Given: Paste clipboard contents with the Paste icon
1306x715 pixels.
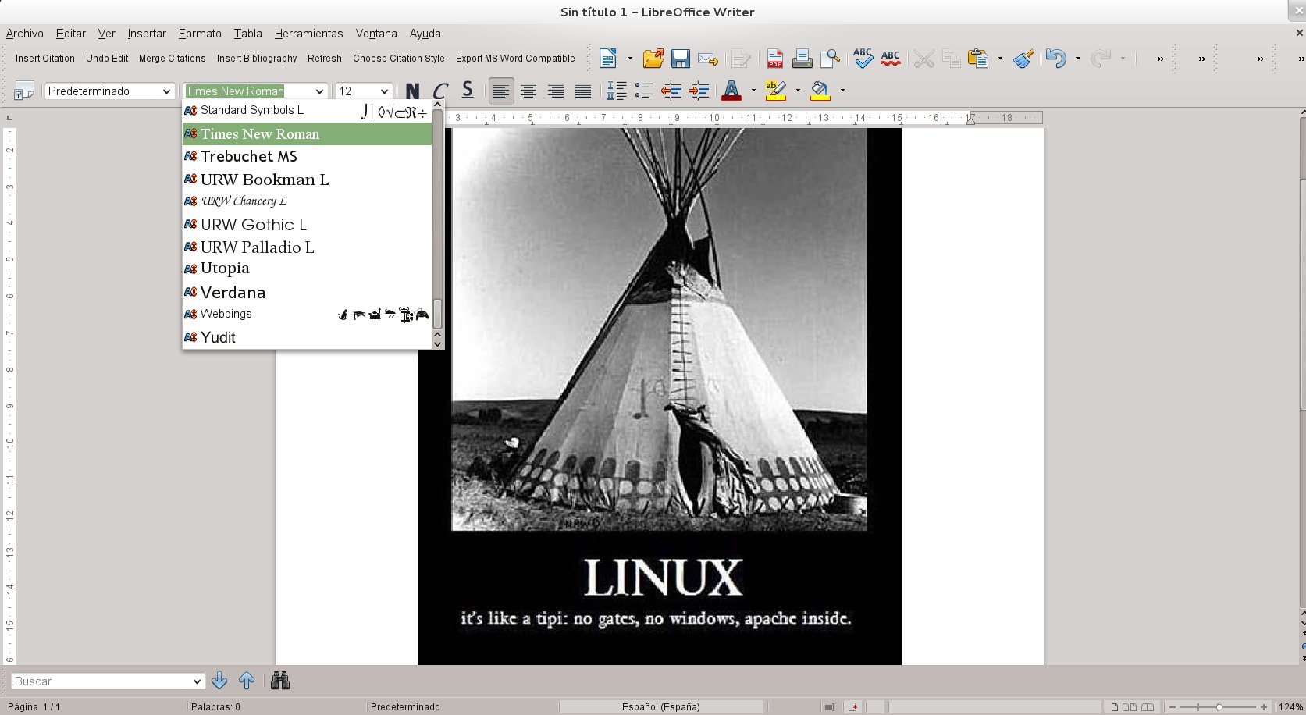Looking at the screenshot, I should click(x=977, y=59).
